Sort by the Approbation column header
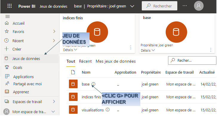The width and height of the screenshot is (217, 117). pos(125,72)
